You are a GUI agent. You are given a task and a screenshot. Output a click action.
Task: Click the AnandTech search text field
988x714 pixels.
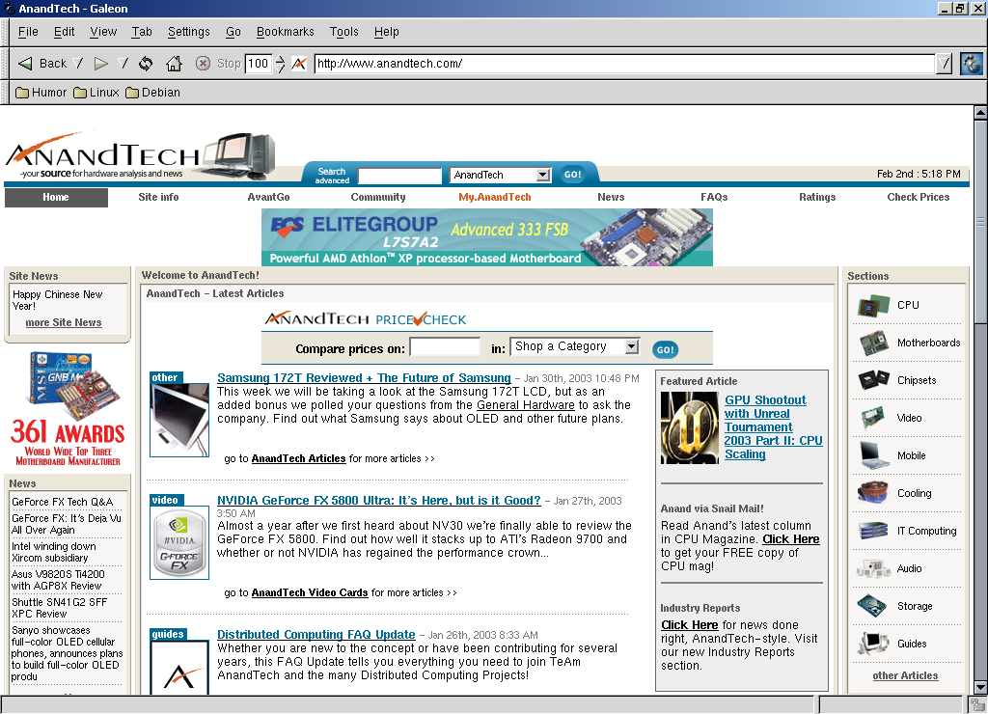point(400,176)
